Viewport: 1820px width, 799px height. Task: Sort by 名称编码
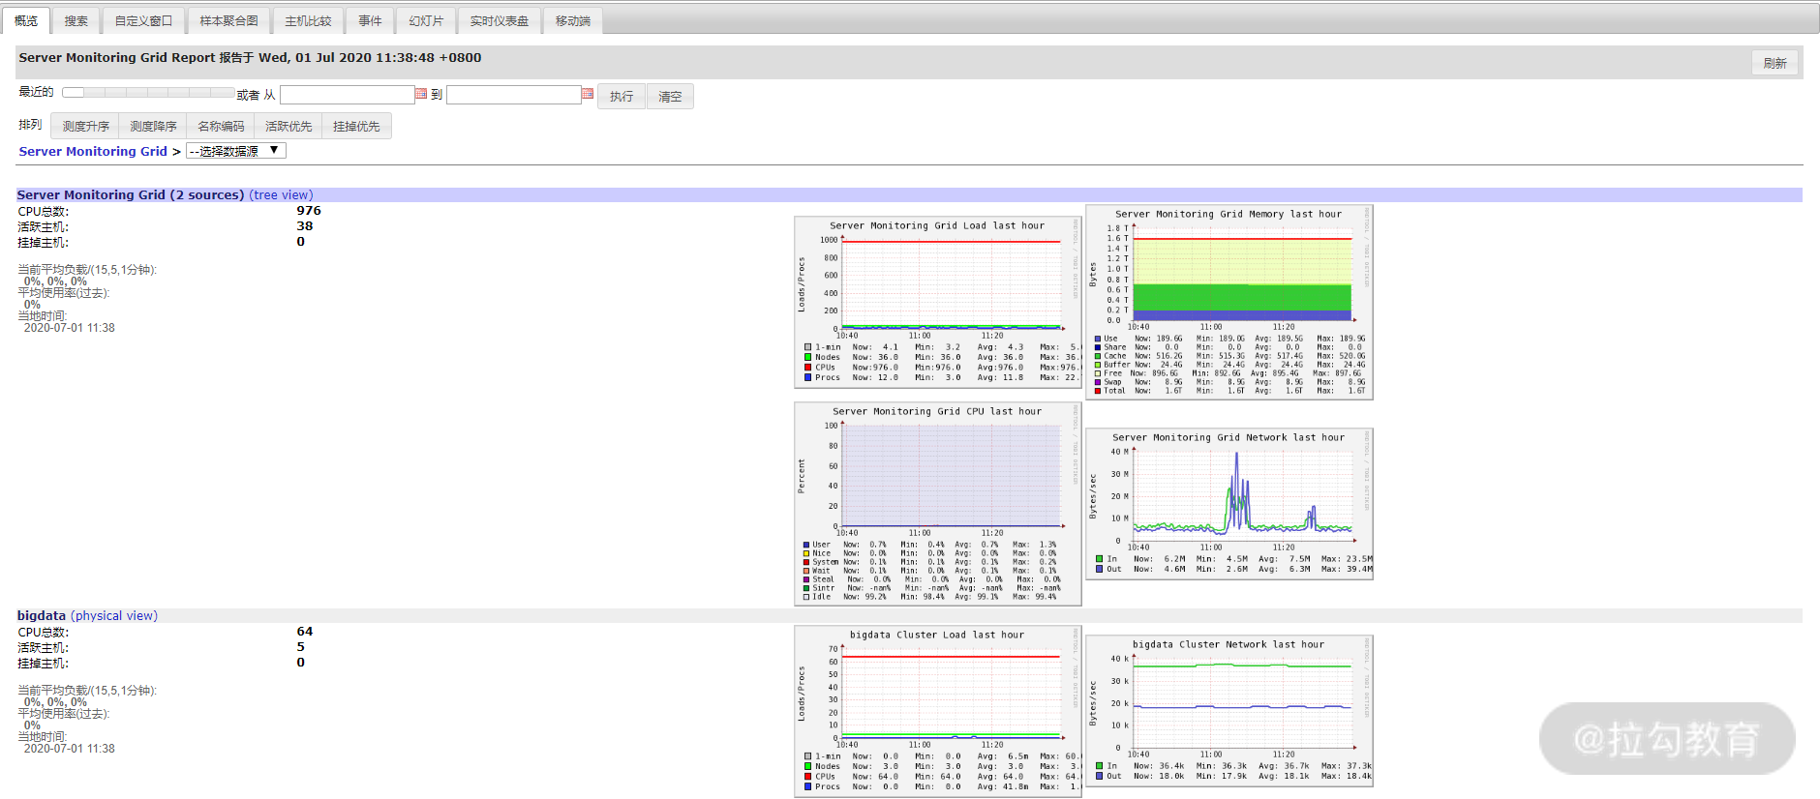click(221, 127)
